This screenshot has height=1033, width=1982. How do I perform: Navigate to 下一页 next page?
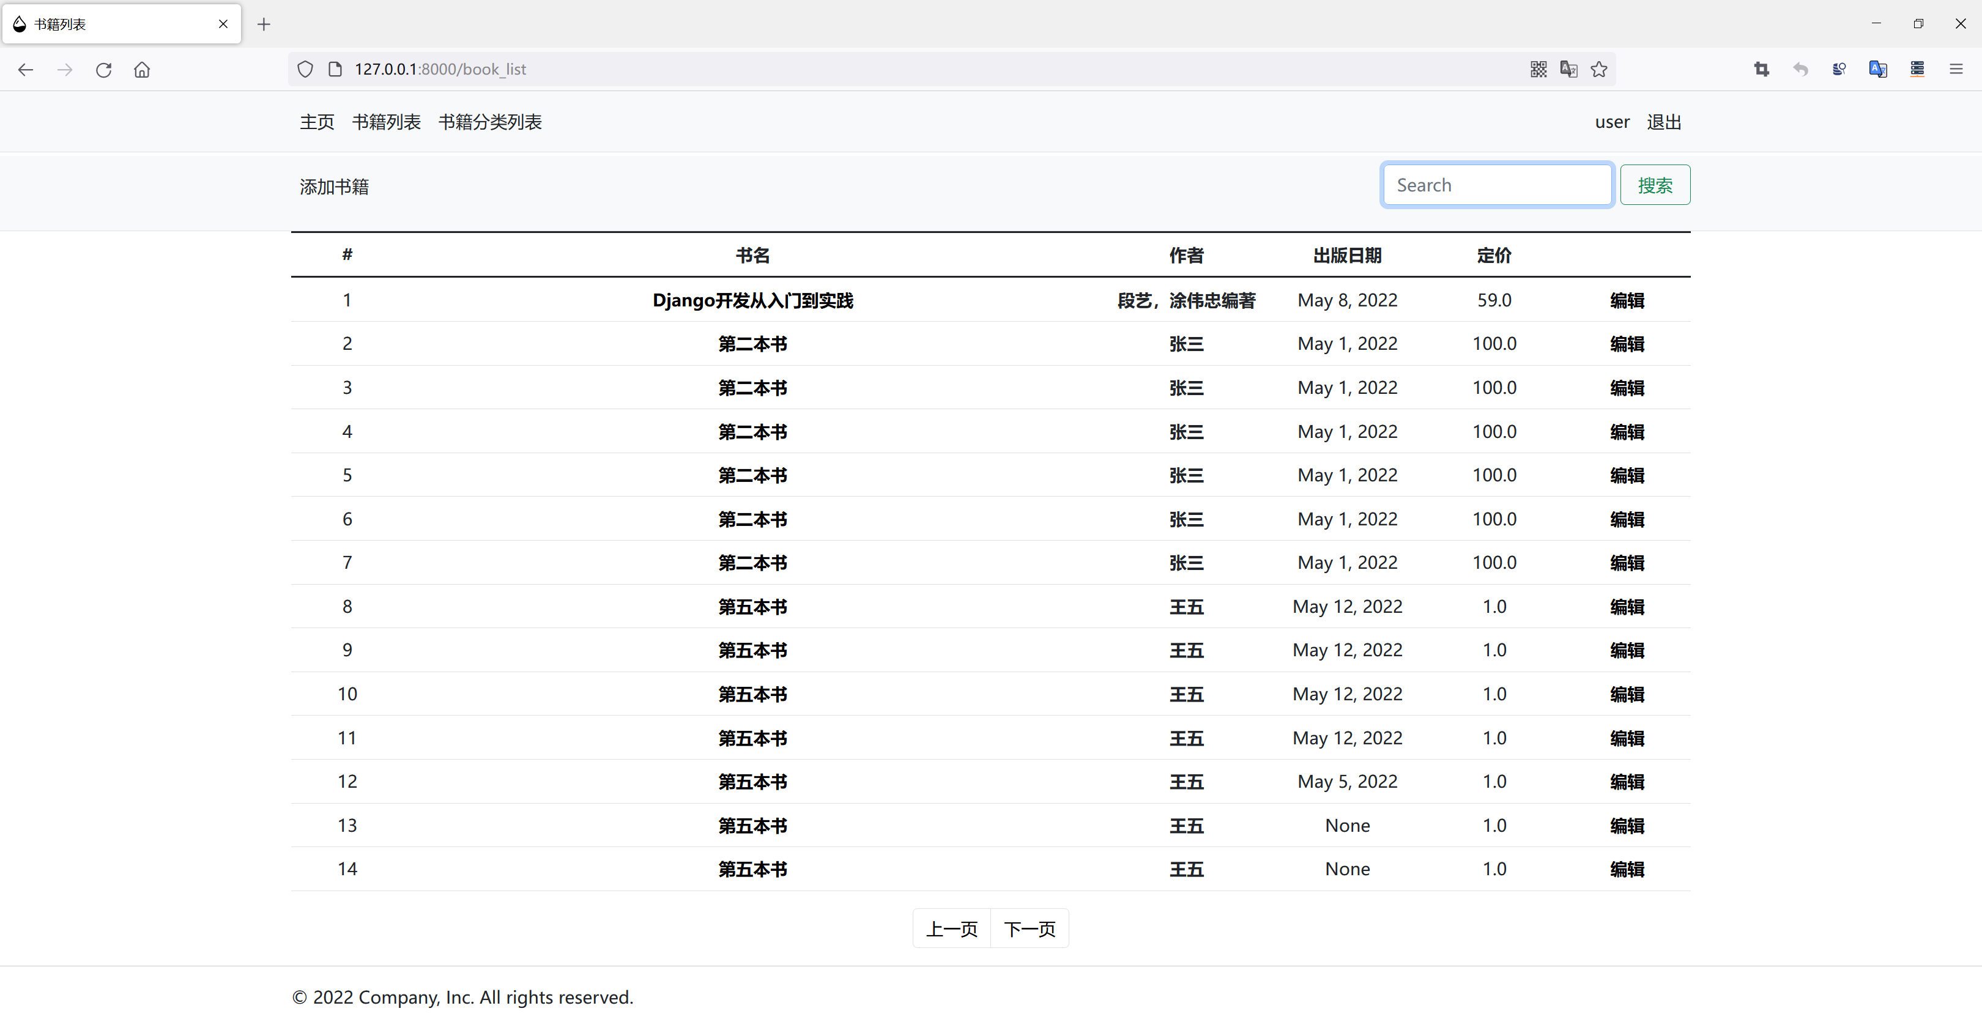point(1030,928)
